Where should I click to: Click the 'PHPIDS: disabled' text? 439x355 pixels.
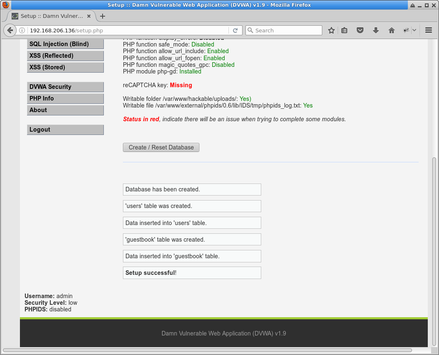[x=48, y=310]
